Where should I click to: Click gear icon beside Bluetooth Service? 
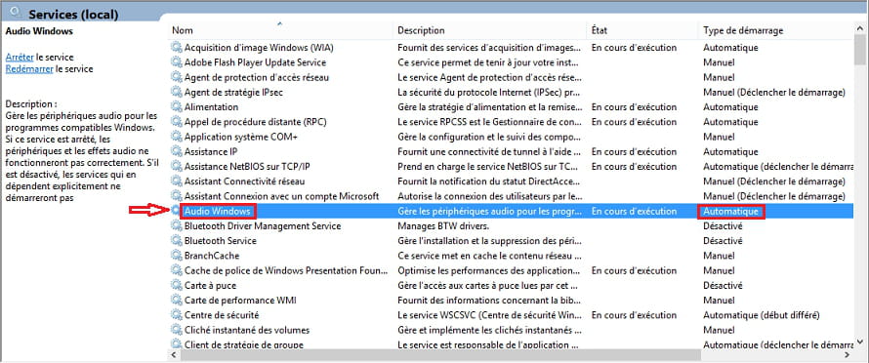(x=176, y=240)
